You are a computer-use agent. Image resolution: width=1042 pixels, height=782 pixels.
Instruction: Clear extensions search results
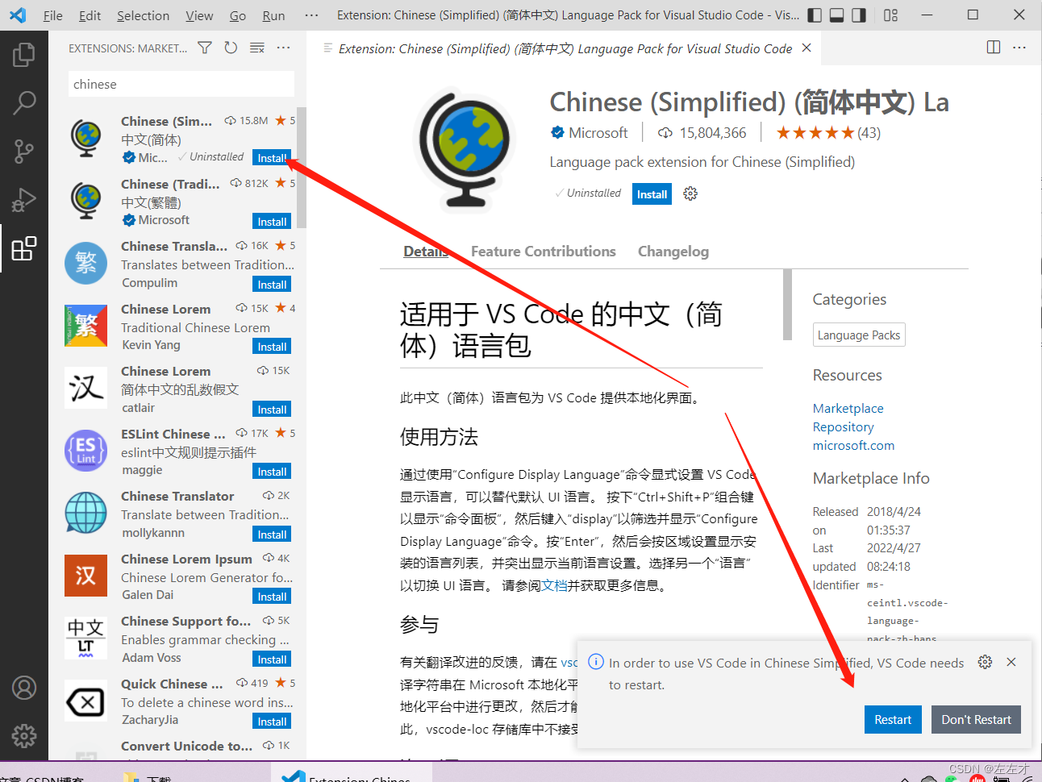click(257, 48)
